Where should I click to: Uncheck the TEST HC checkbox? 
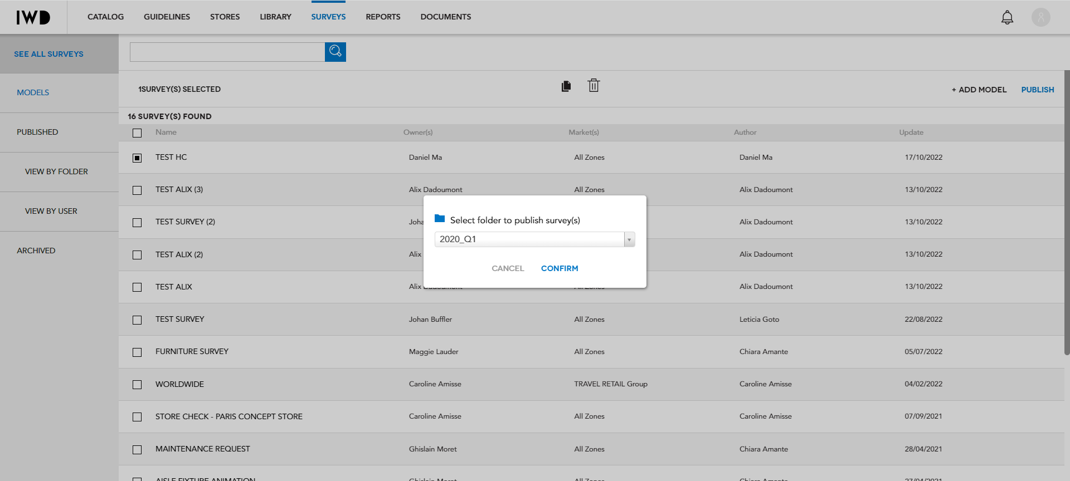pyautogui.click(x=137, y=158)
